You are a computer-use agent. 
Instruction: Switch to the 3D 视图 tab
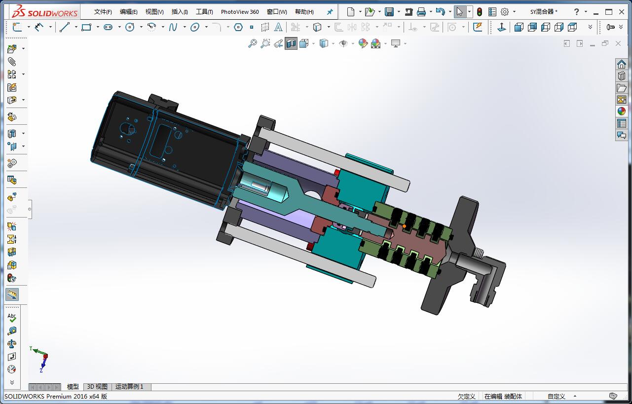point(97,387)
